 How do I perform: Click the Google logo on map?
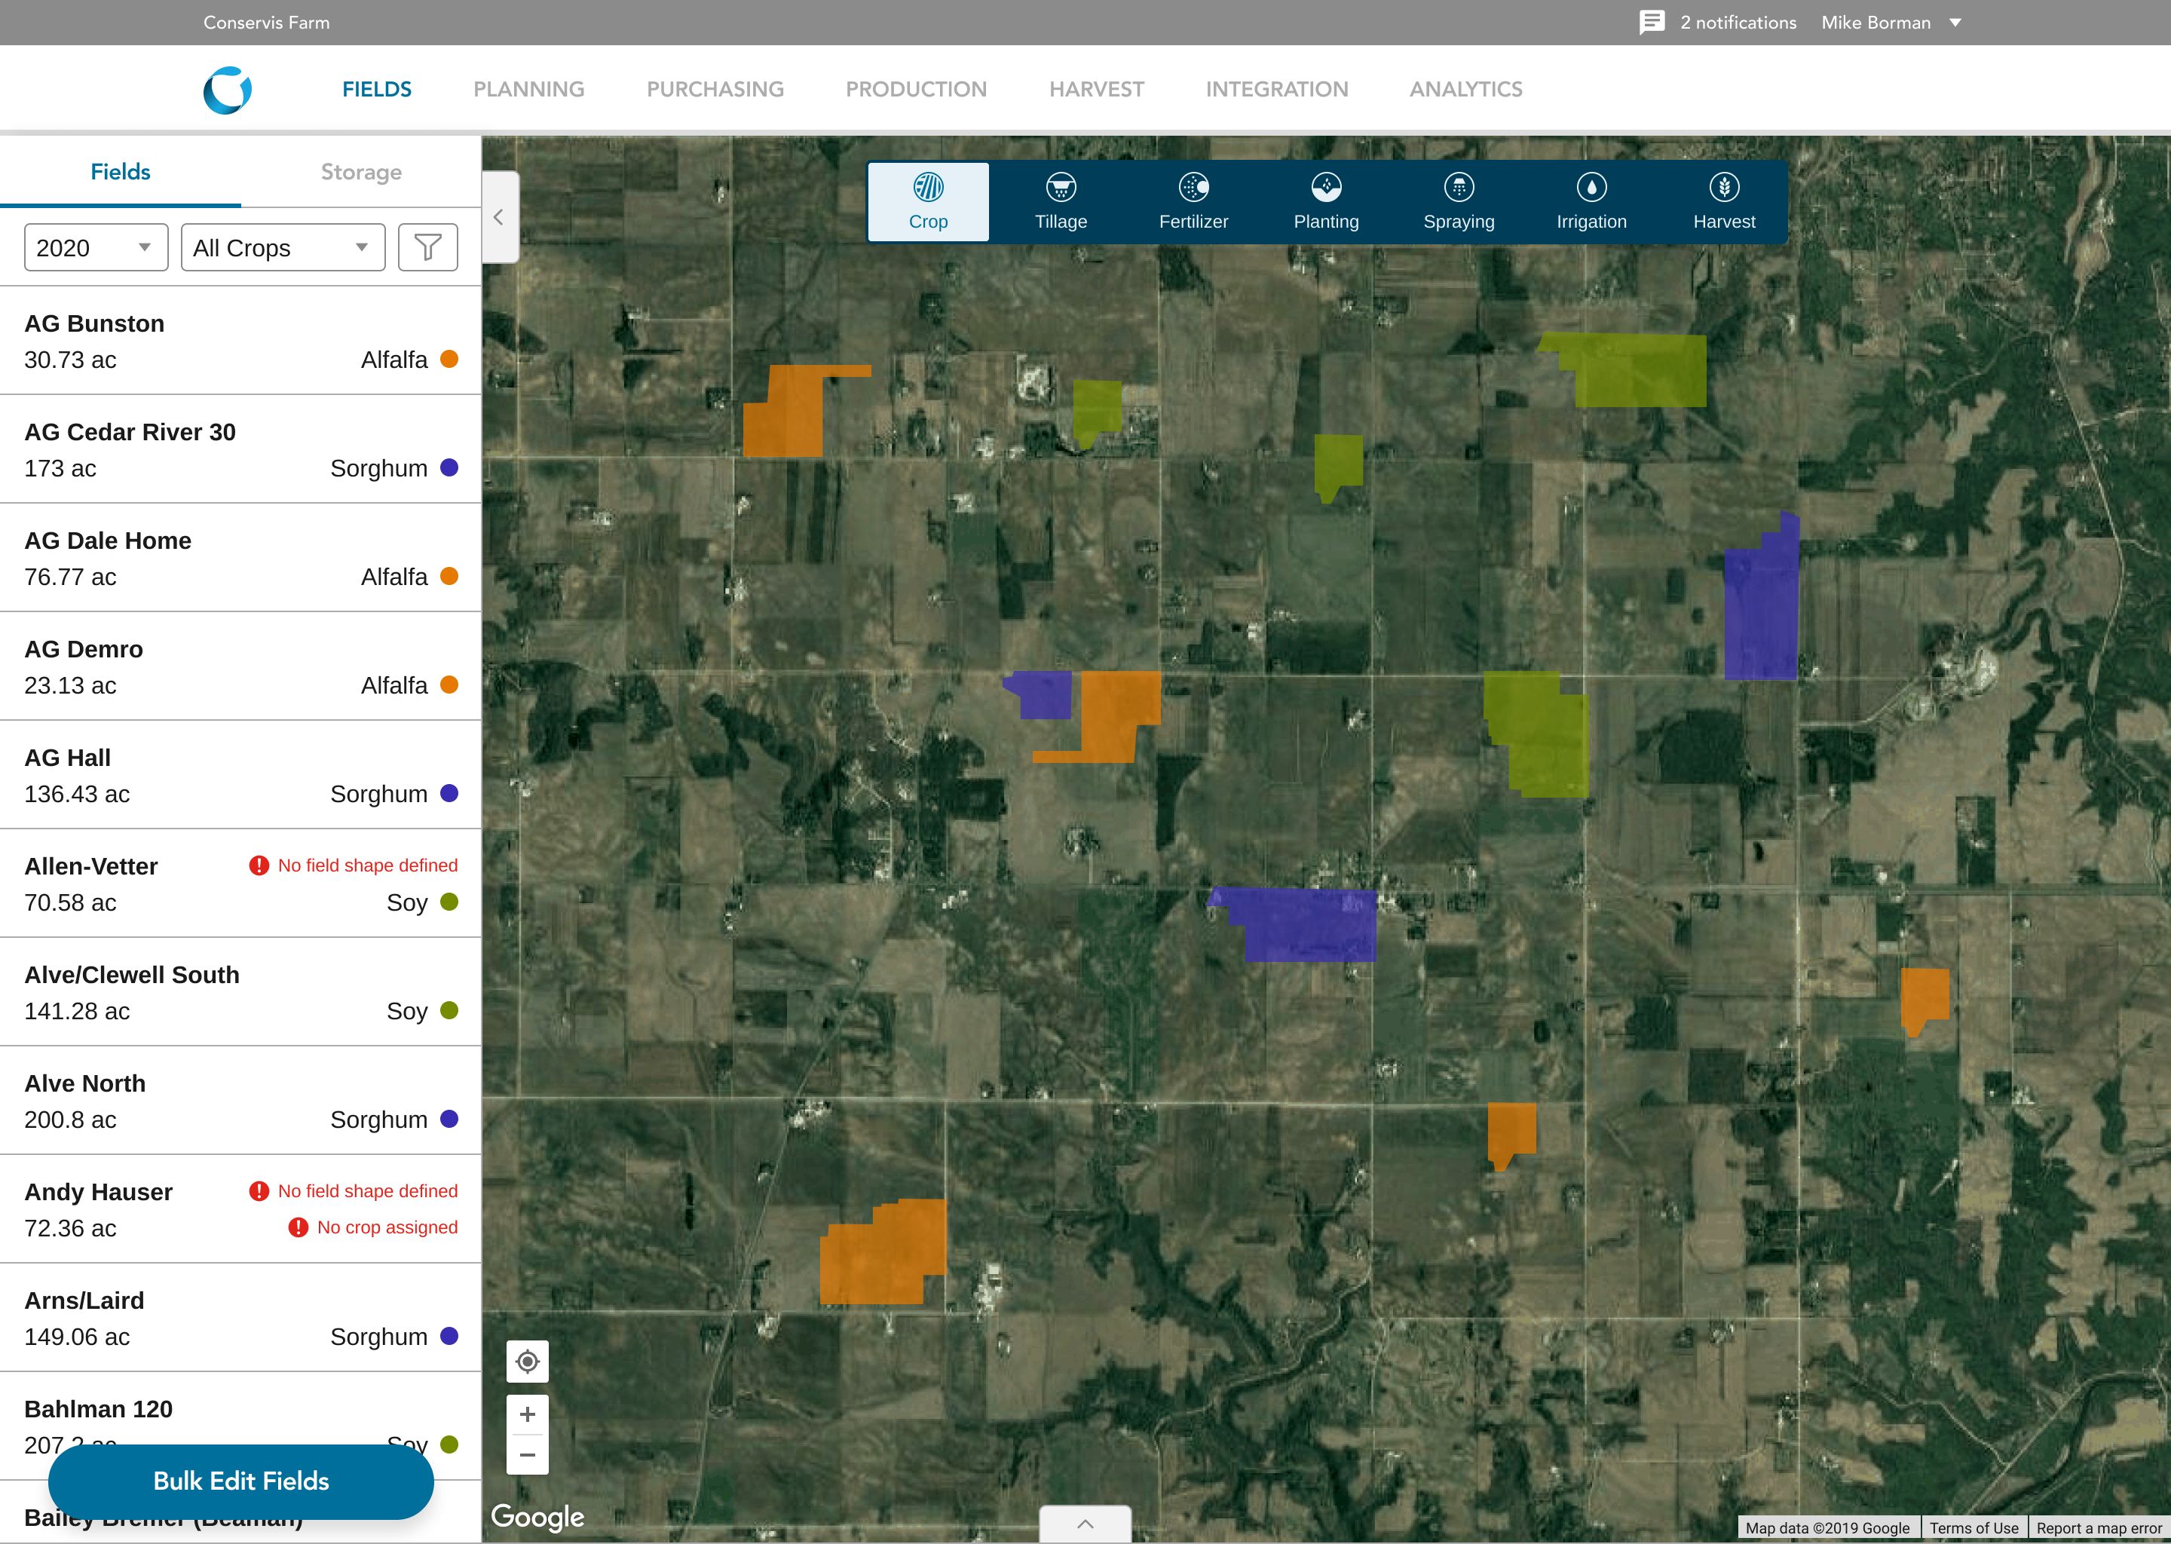[x=538, y=1516]
